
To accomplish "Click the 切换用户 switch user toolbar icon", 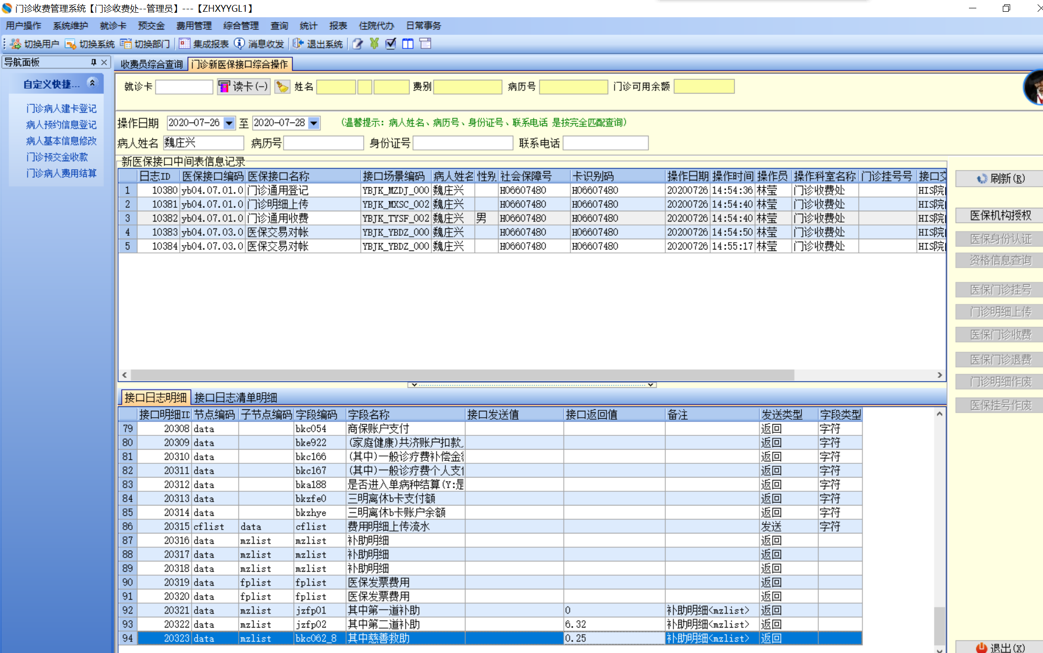I will [16, 44].
